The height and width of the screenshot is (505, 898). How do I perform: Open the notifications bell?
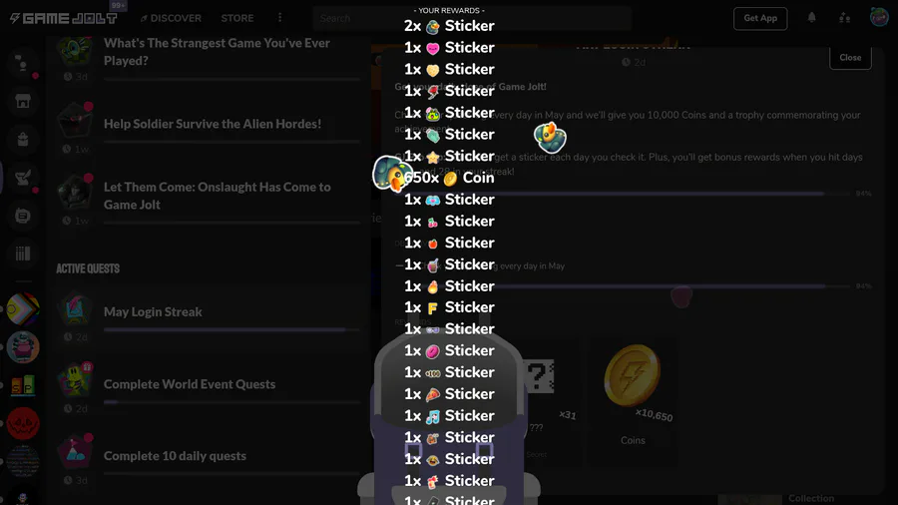tap(811, 18)
